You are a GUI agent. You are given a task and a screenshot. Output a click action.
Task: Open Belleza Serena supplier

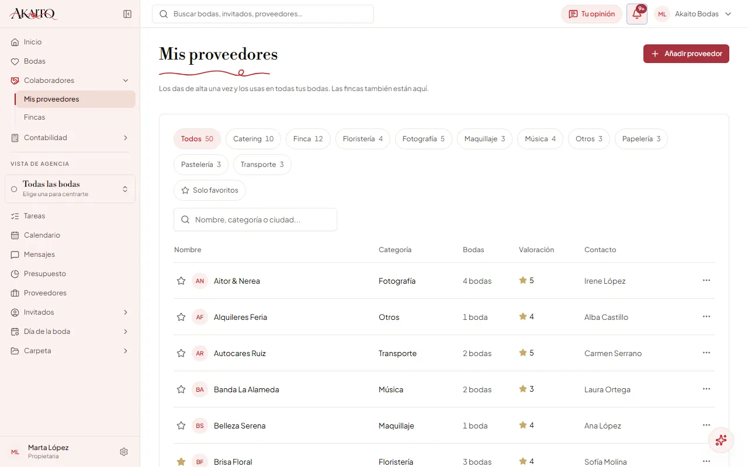pos(240,426)
